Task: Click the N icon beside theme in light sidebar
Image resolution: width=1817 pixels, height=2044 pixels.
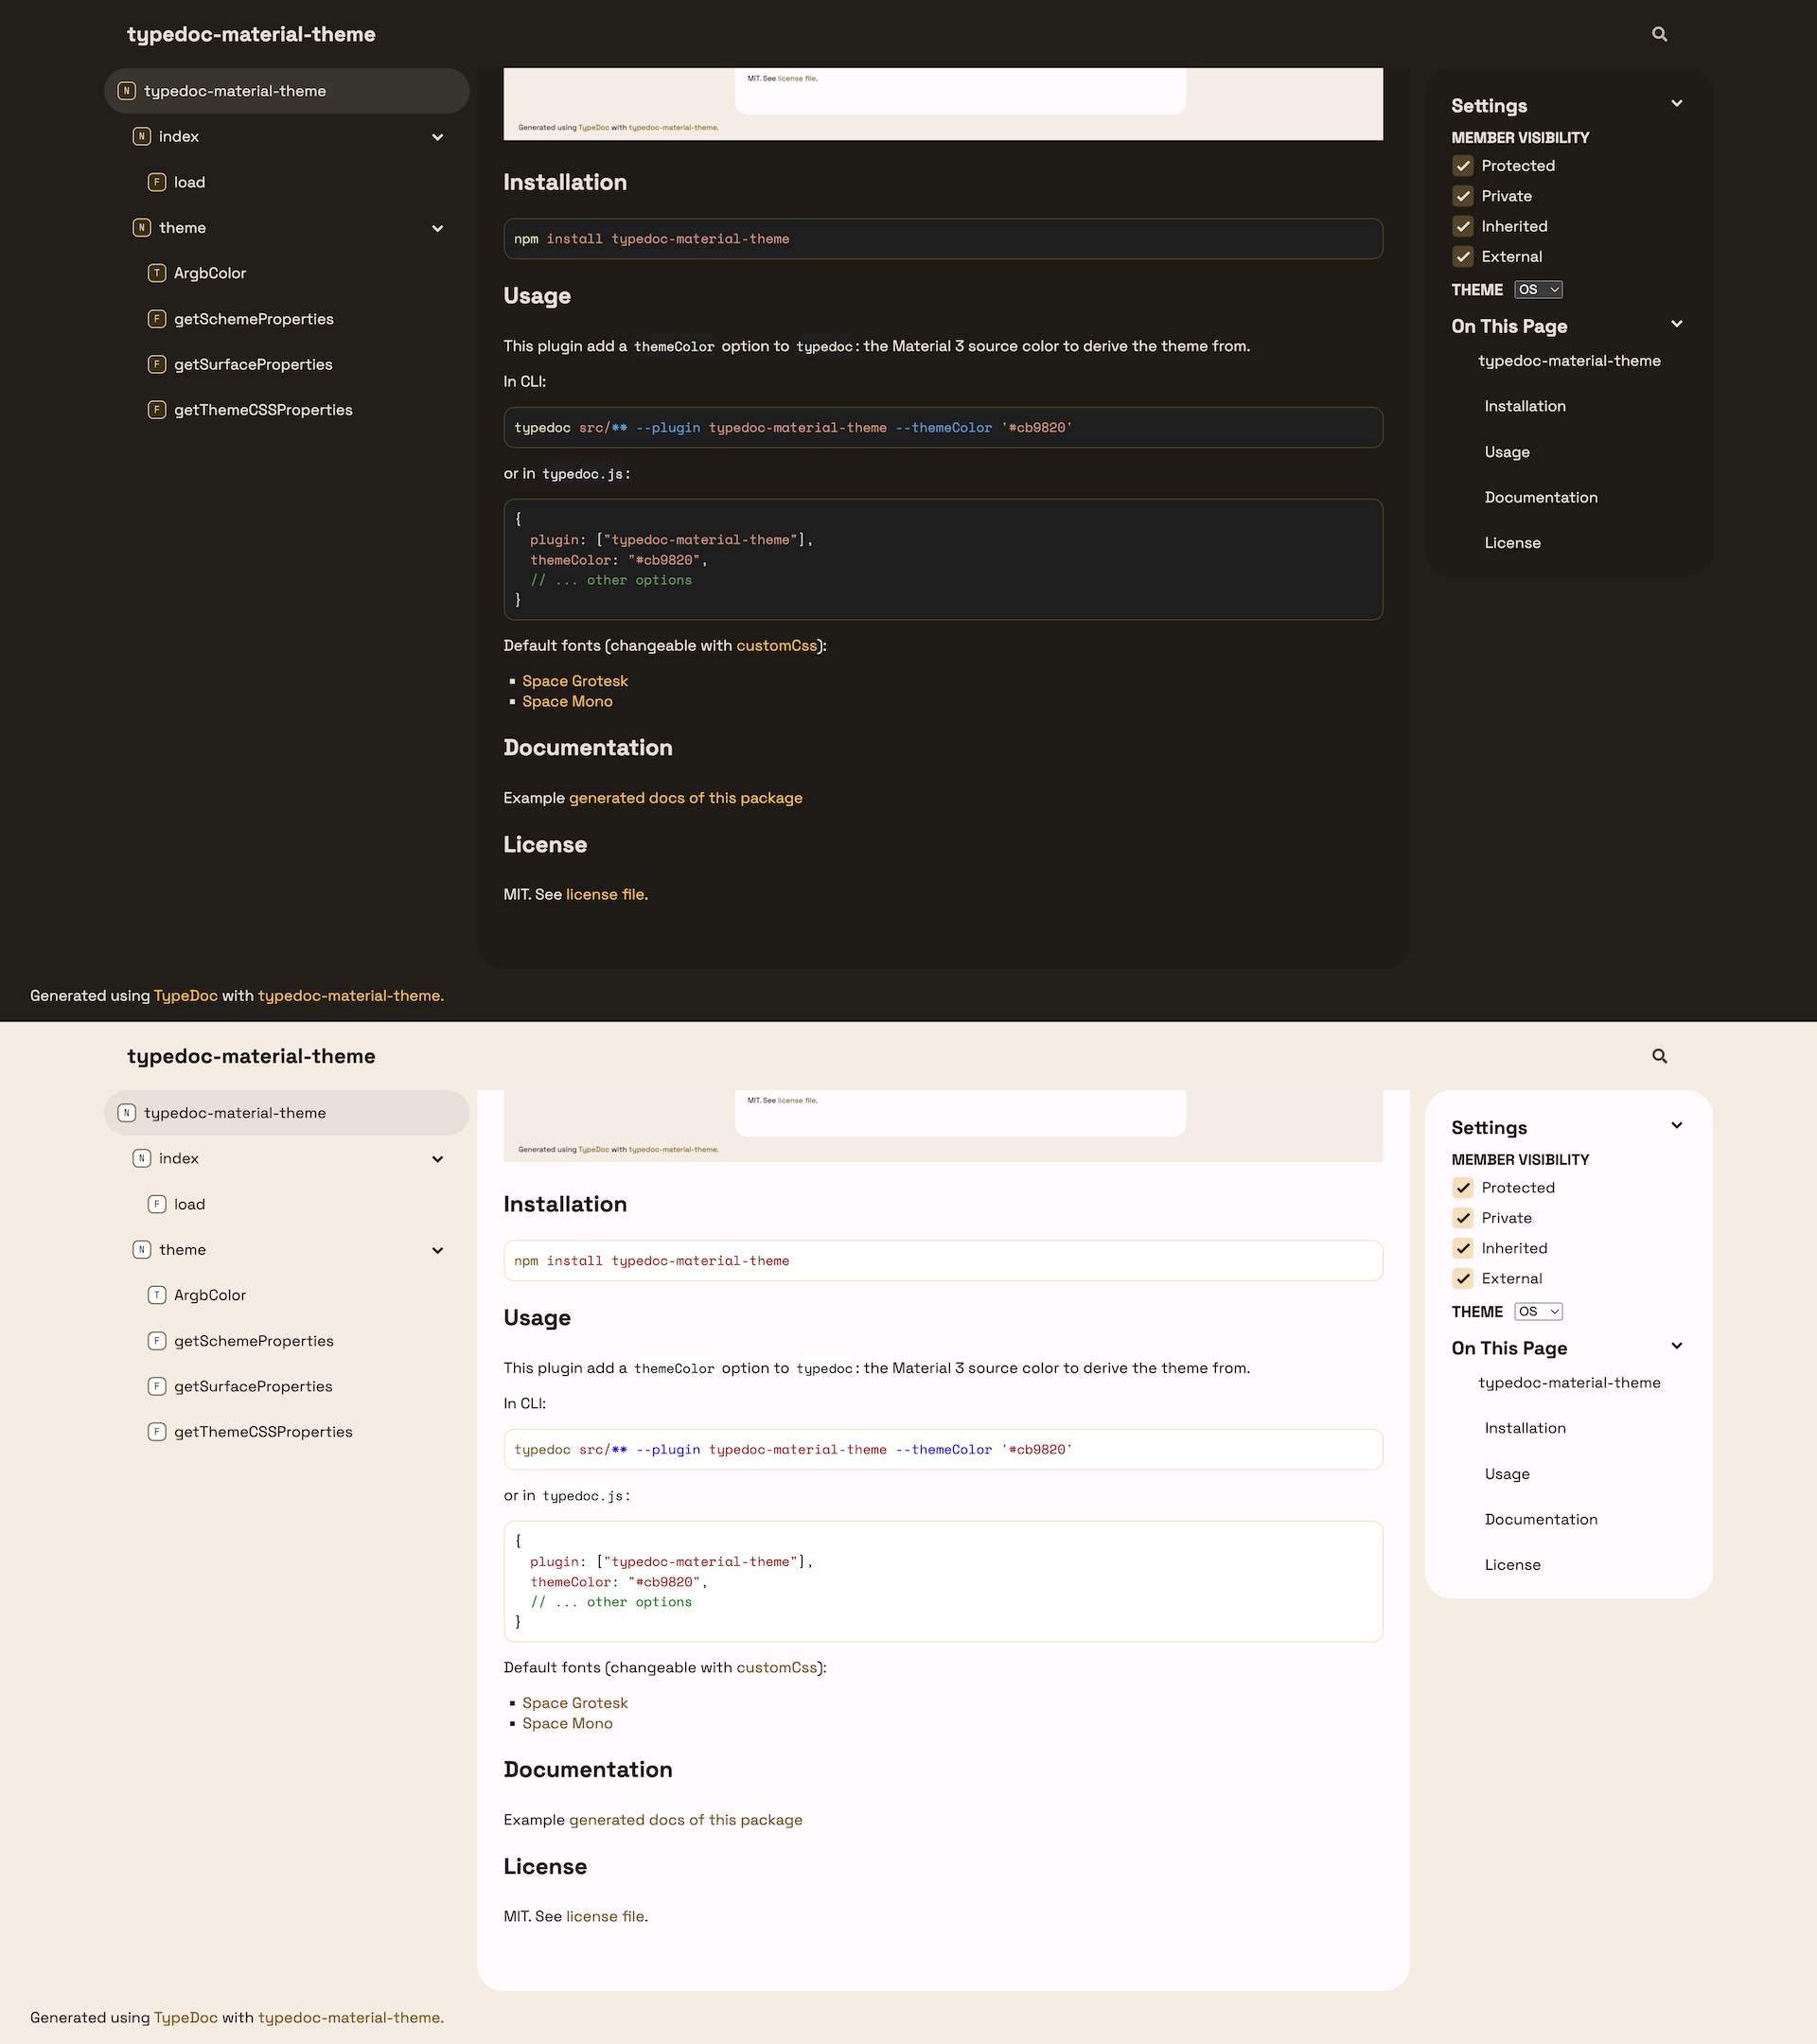Action: pyautogui.click(x=142, y=1249)
